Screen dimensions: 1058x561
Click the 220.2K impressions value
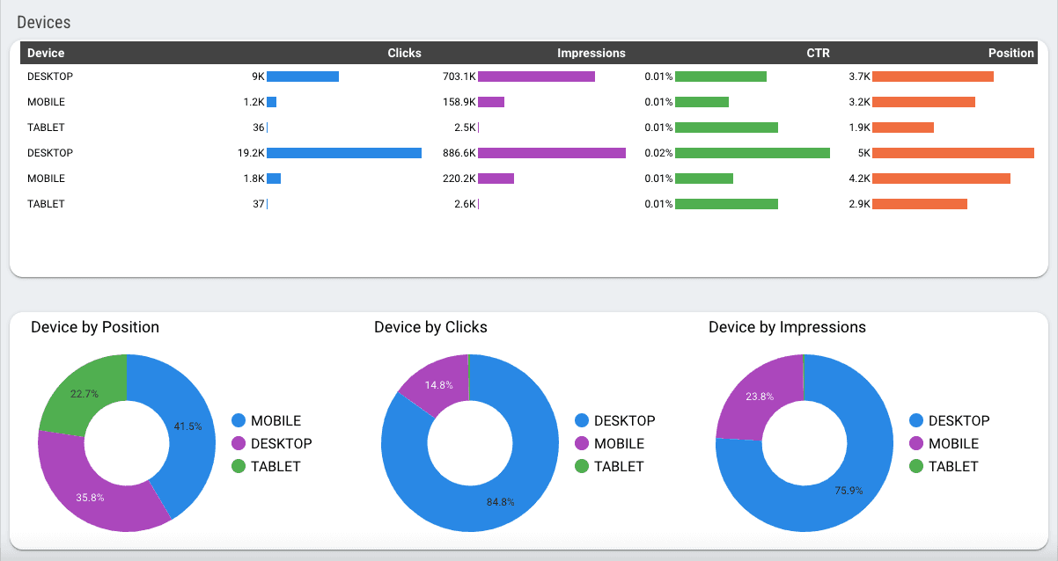pos(459,178)
